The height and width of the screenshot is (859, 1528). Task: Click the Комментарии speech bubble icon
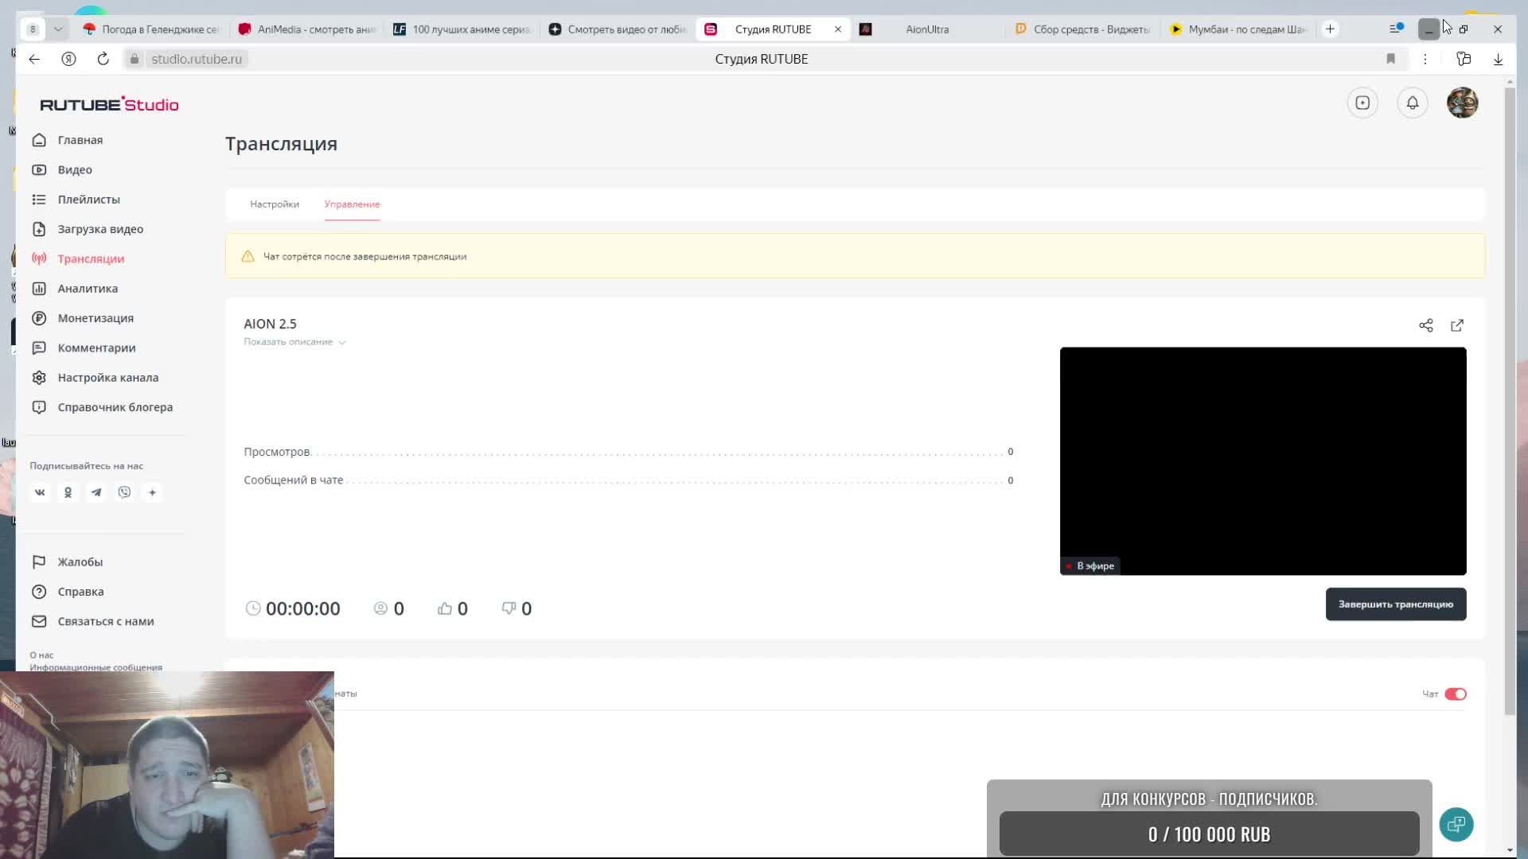39,348
